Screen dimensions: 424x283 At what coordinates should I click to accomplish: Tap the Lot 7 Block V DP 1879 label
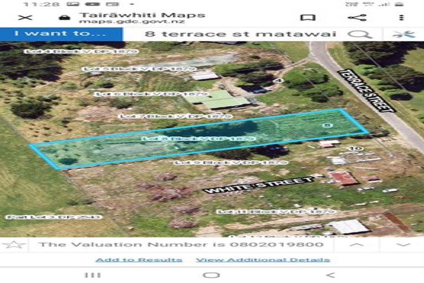click(176, 116)
